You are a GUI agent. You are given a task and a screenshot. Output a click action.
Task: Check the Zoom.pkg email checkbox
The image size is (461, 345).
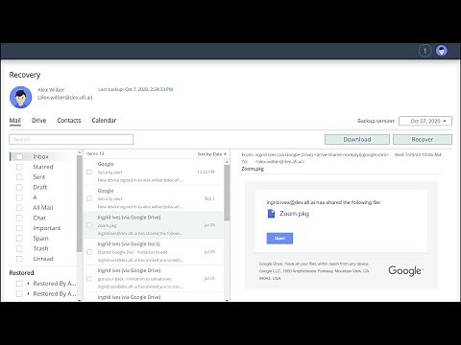[89, 225]
